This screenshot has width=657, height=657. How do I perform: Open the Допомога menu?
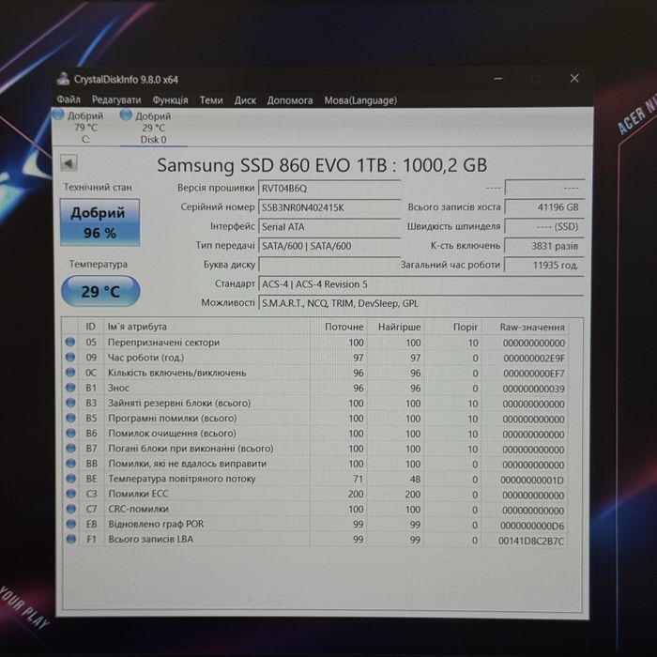click(x=289, y=100)
